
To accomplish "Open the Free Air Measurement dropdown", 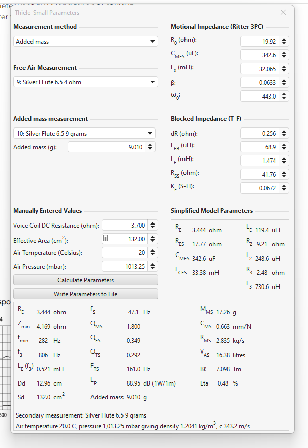I will coord(85,82).
